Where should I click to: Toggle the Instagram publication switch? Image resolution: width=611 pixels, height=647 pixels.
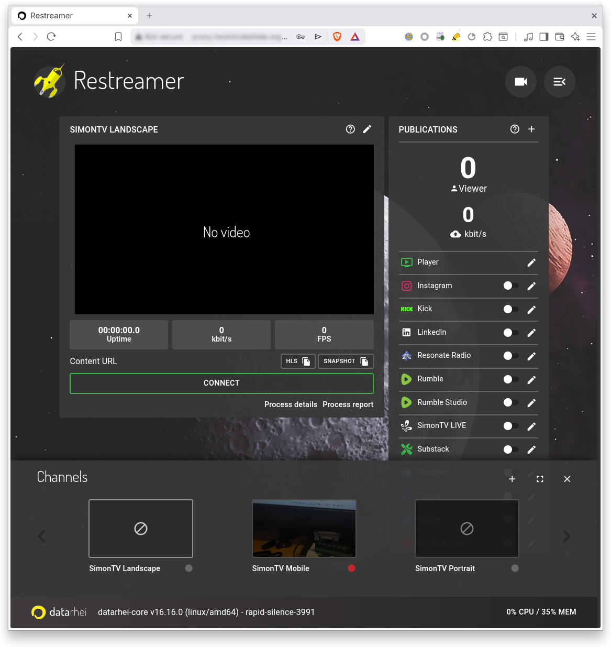click(510, 286)
